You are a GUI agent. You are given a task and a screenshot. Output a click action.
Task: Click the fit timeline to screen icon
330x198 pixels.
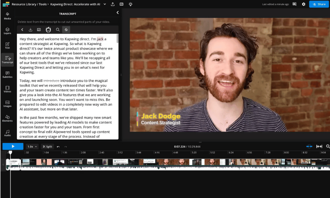coord(319,146)
